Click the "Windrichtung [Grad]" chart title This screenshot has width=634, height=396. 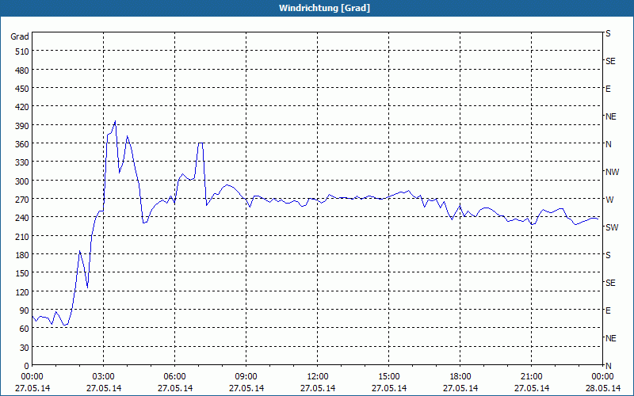click(x=324, y=8)
